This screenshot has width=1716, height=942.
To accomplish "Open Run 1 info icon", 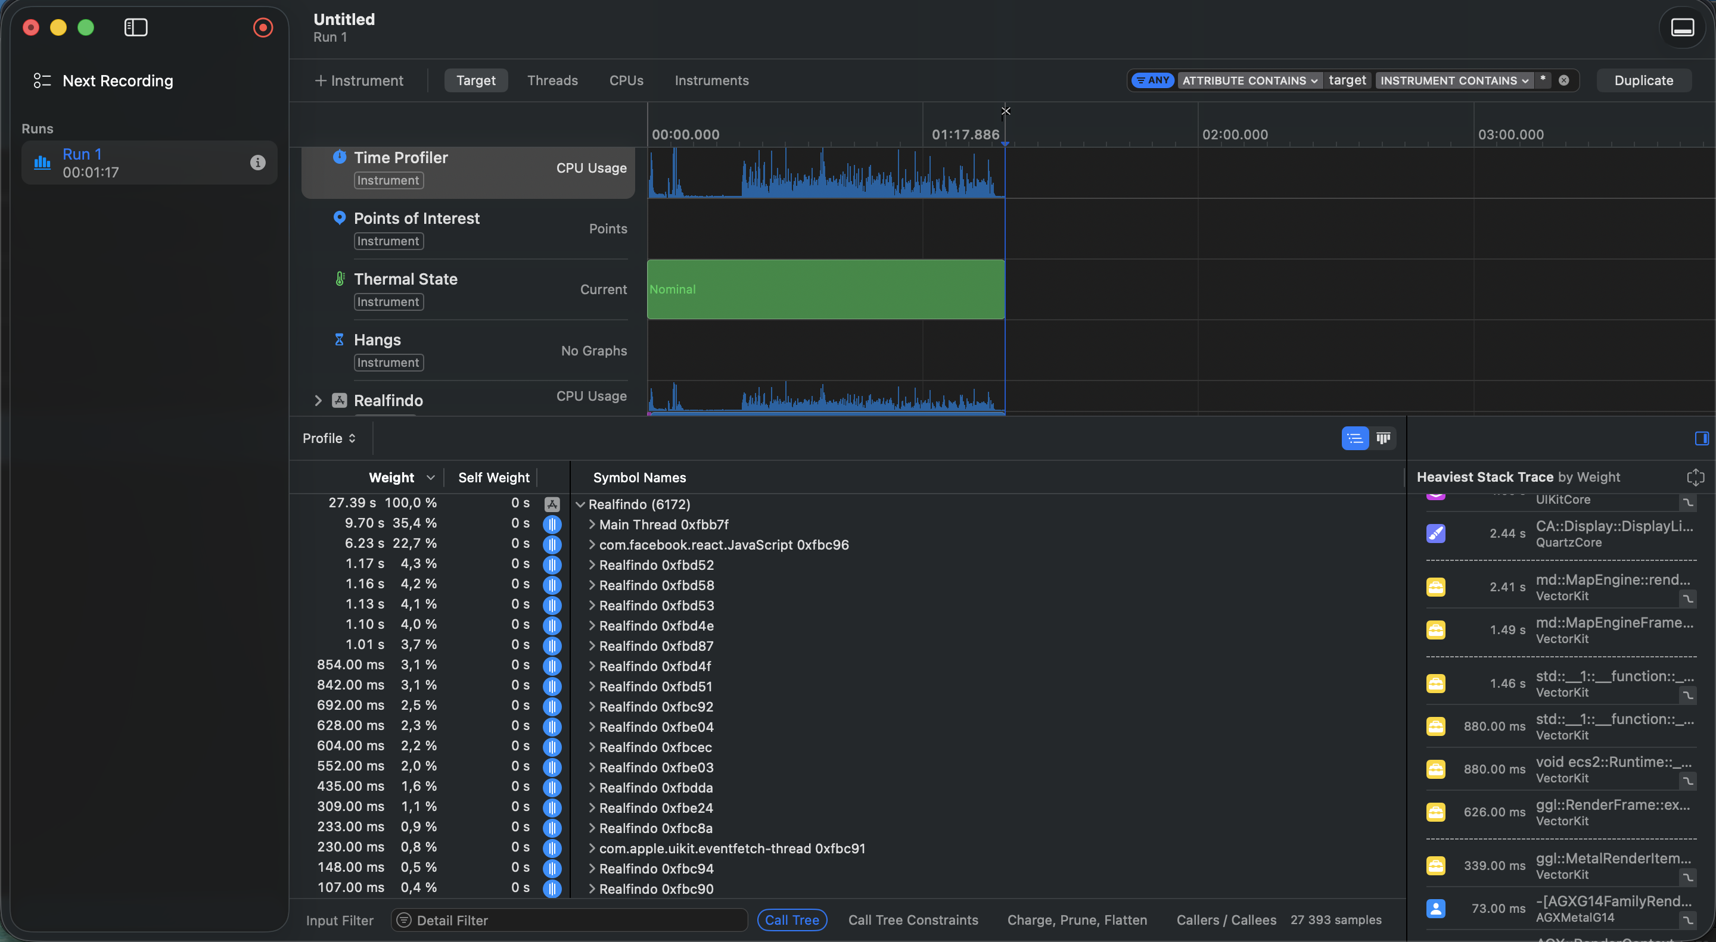I will (x=258, y=163).
